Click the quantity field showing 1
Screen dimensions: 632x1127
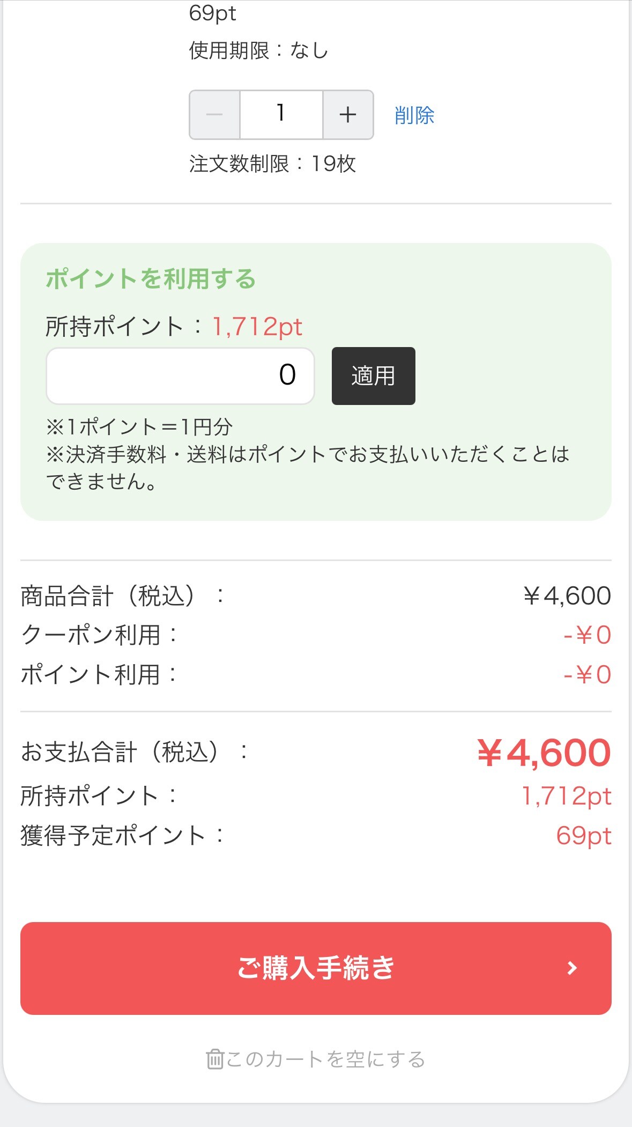click(x=281, y=115)
